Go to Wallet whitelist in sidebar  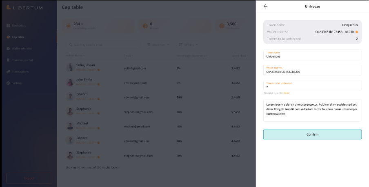point(21,49)
